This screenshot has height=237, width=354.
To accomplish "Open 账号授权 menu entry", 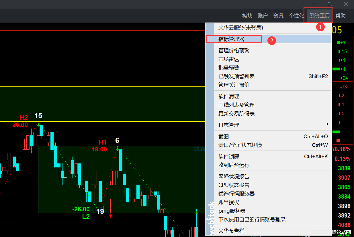I will (273, 202).
